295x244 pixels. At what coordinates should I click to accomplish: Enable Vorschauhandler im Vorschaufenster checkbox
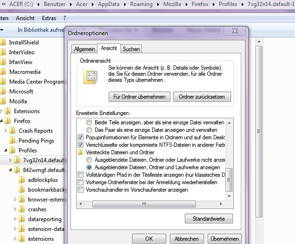coord(81,190)
